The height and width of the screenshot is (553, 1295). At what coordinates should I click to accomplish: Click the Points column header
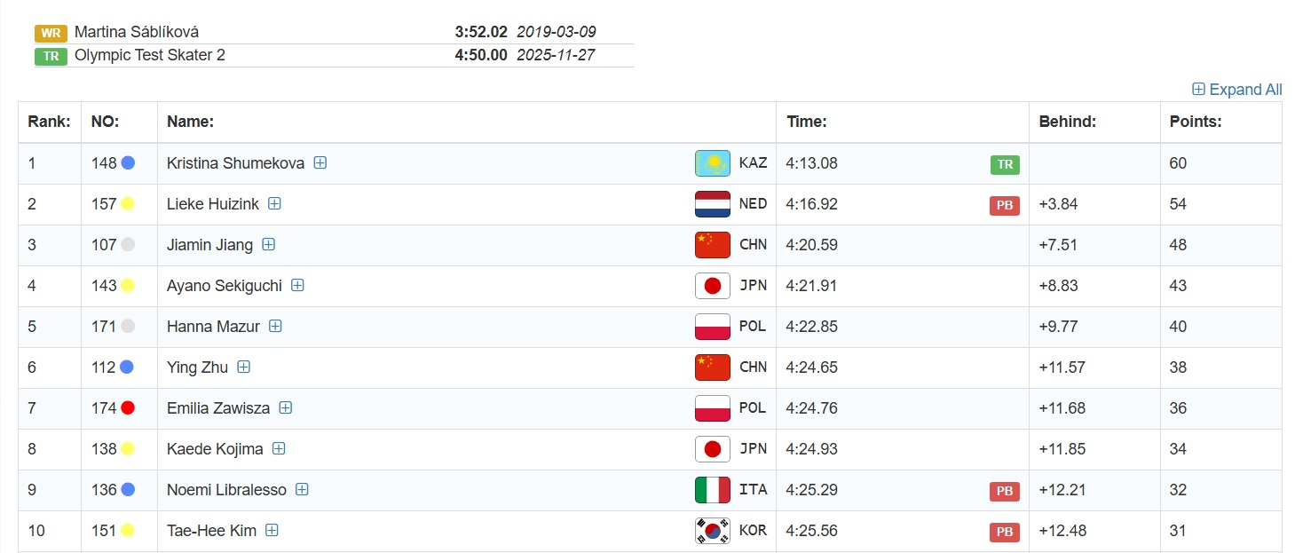point(1195,122)
